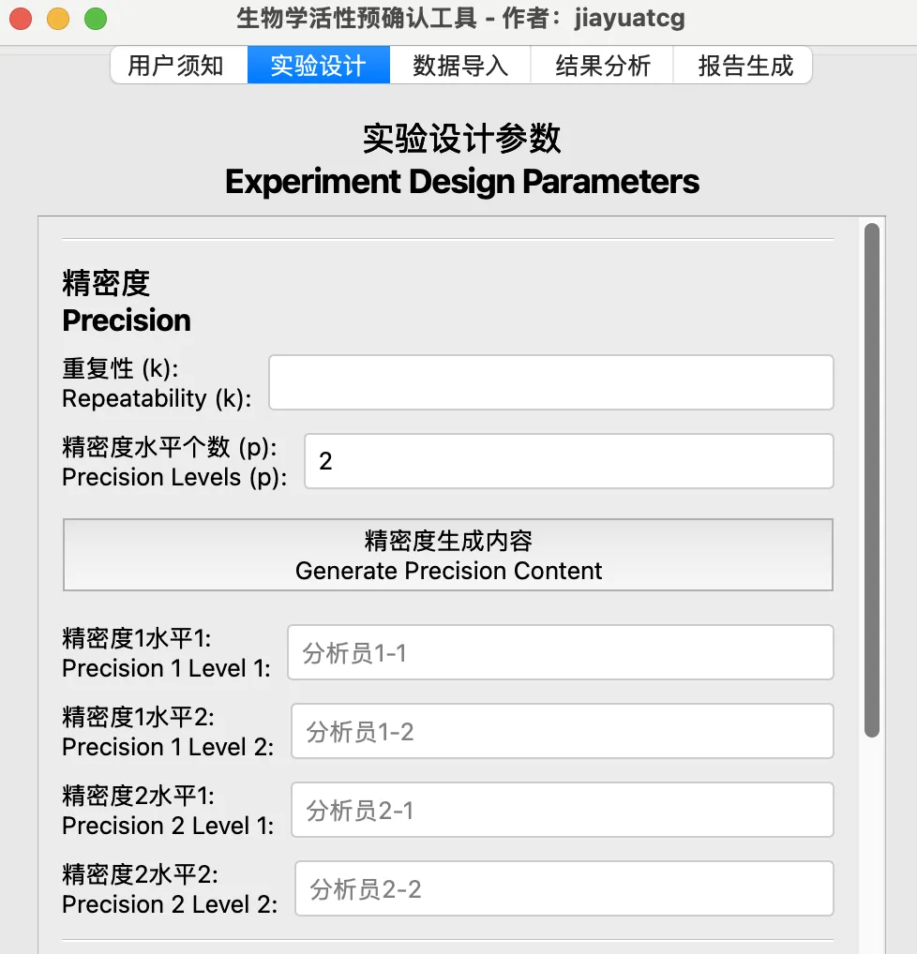Click the scrollbar track below the thumb
The height and width of the screenshot is (954, 917).
click(872, 843)
